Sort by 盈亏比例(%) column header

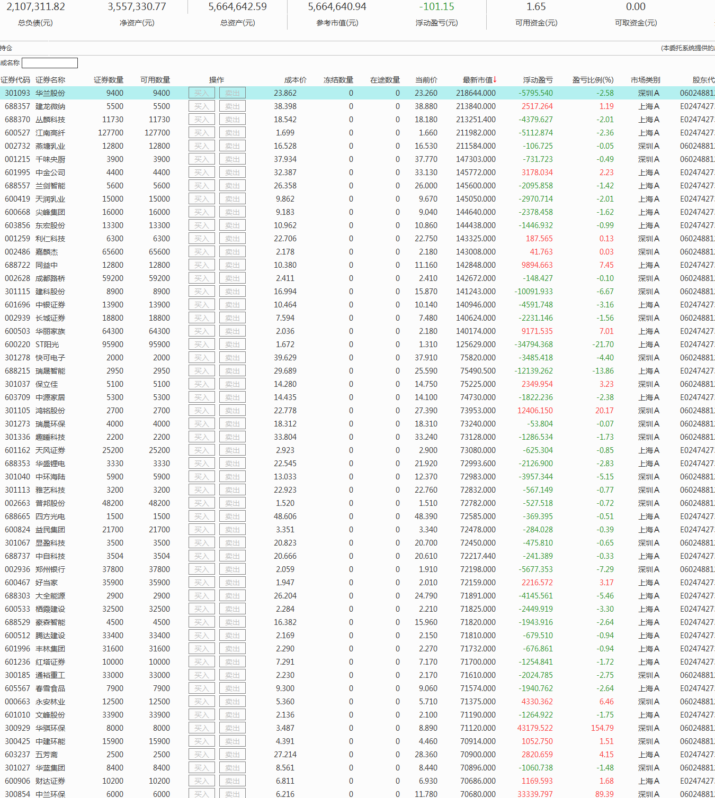click(593, 80)
